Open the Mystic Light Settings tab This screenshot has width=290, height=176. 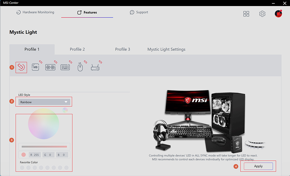point(166,49)
